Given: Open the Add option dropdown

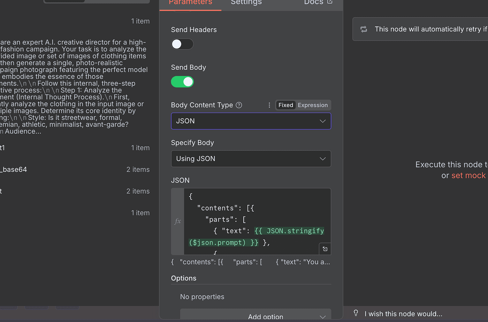Looking at the screenshot, I should pyautogui.click(x=256, y=316).
